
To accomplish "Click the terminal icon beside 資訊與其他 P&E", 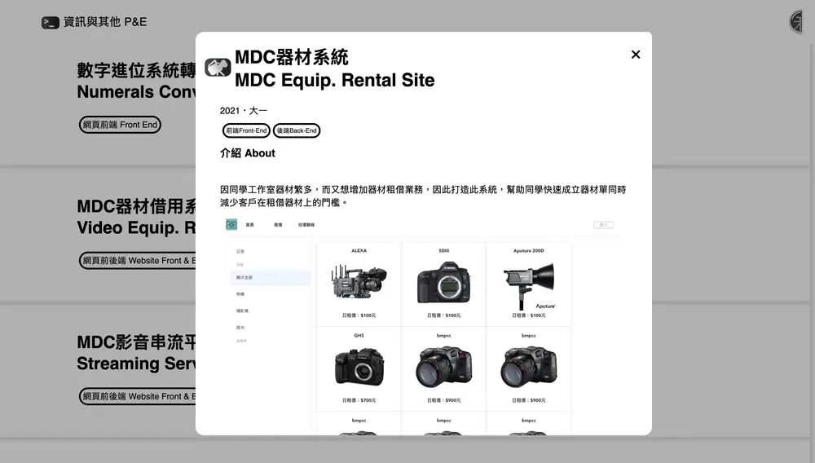I will [x=51, y=22].
